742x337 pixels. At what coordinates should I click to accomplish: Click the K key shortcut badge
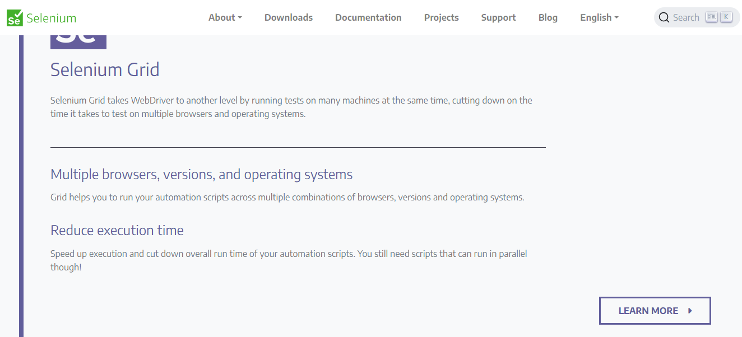pyautogui.click(x=726, y=17)
